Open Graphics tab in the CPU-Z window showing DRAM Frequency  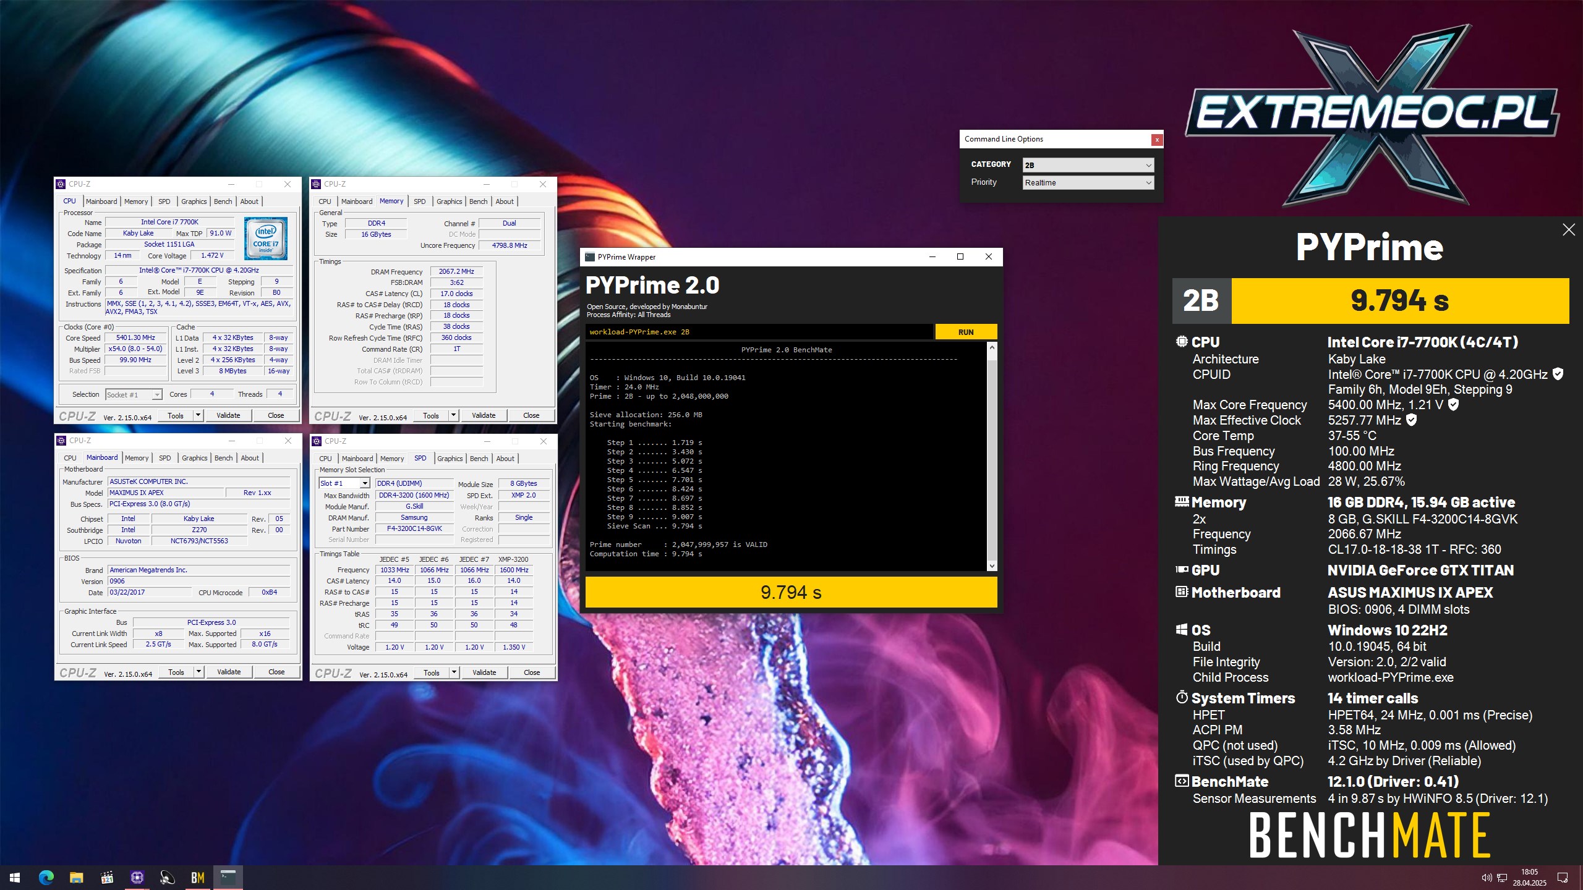coord(449,201)
